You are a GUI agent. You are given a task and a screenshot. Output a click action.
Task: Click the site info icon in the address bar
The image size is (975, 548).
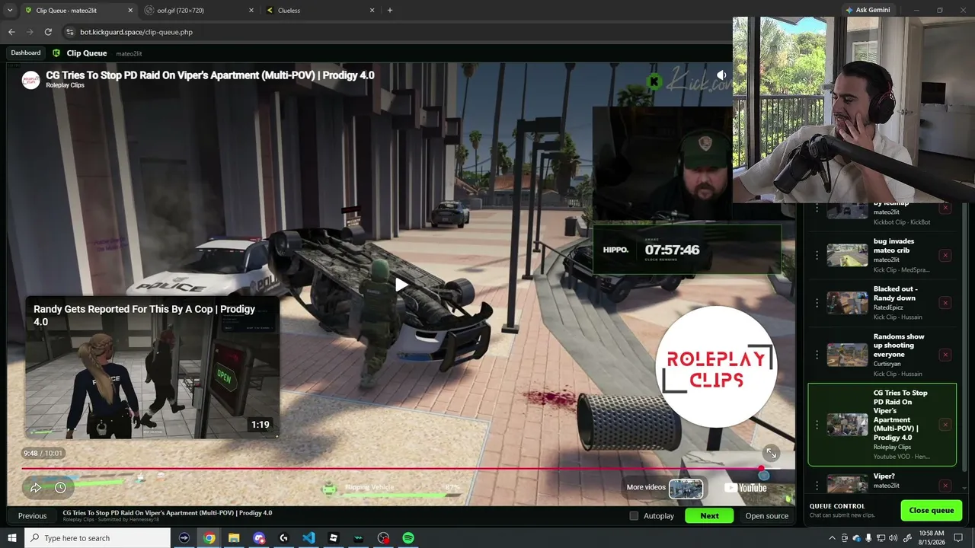click(70, 32)
